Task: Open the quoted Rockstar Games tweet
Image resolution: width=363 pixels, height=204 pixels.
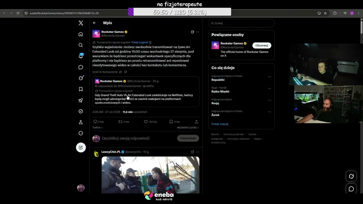Action: pyautogui.click(x=146, y=92)
